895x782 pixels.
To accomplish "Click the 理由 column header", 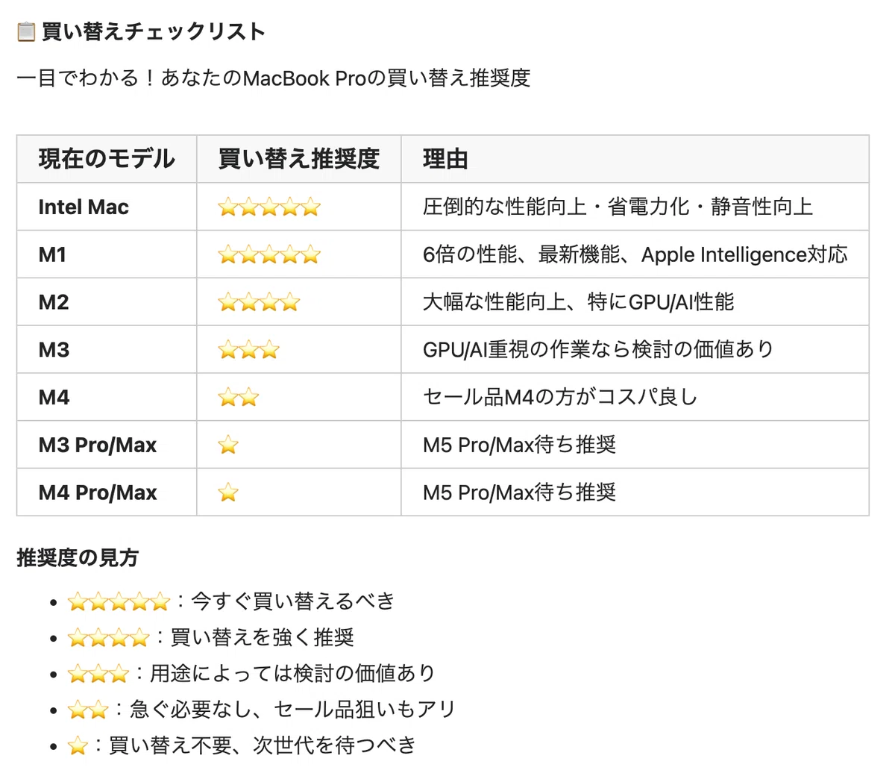I will pos(445,159).
